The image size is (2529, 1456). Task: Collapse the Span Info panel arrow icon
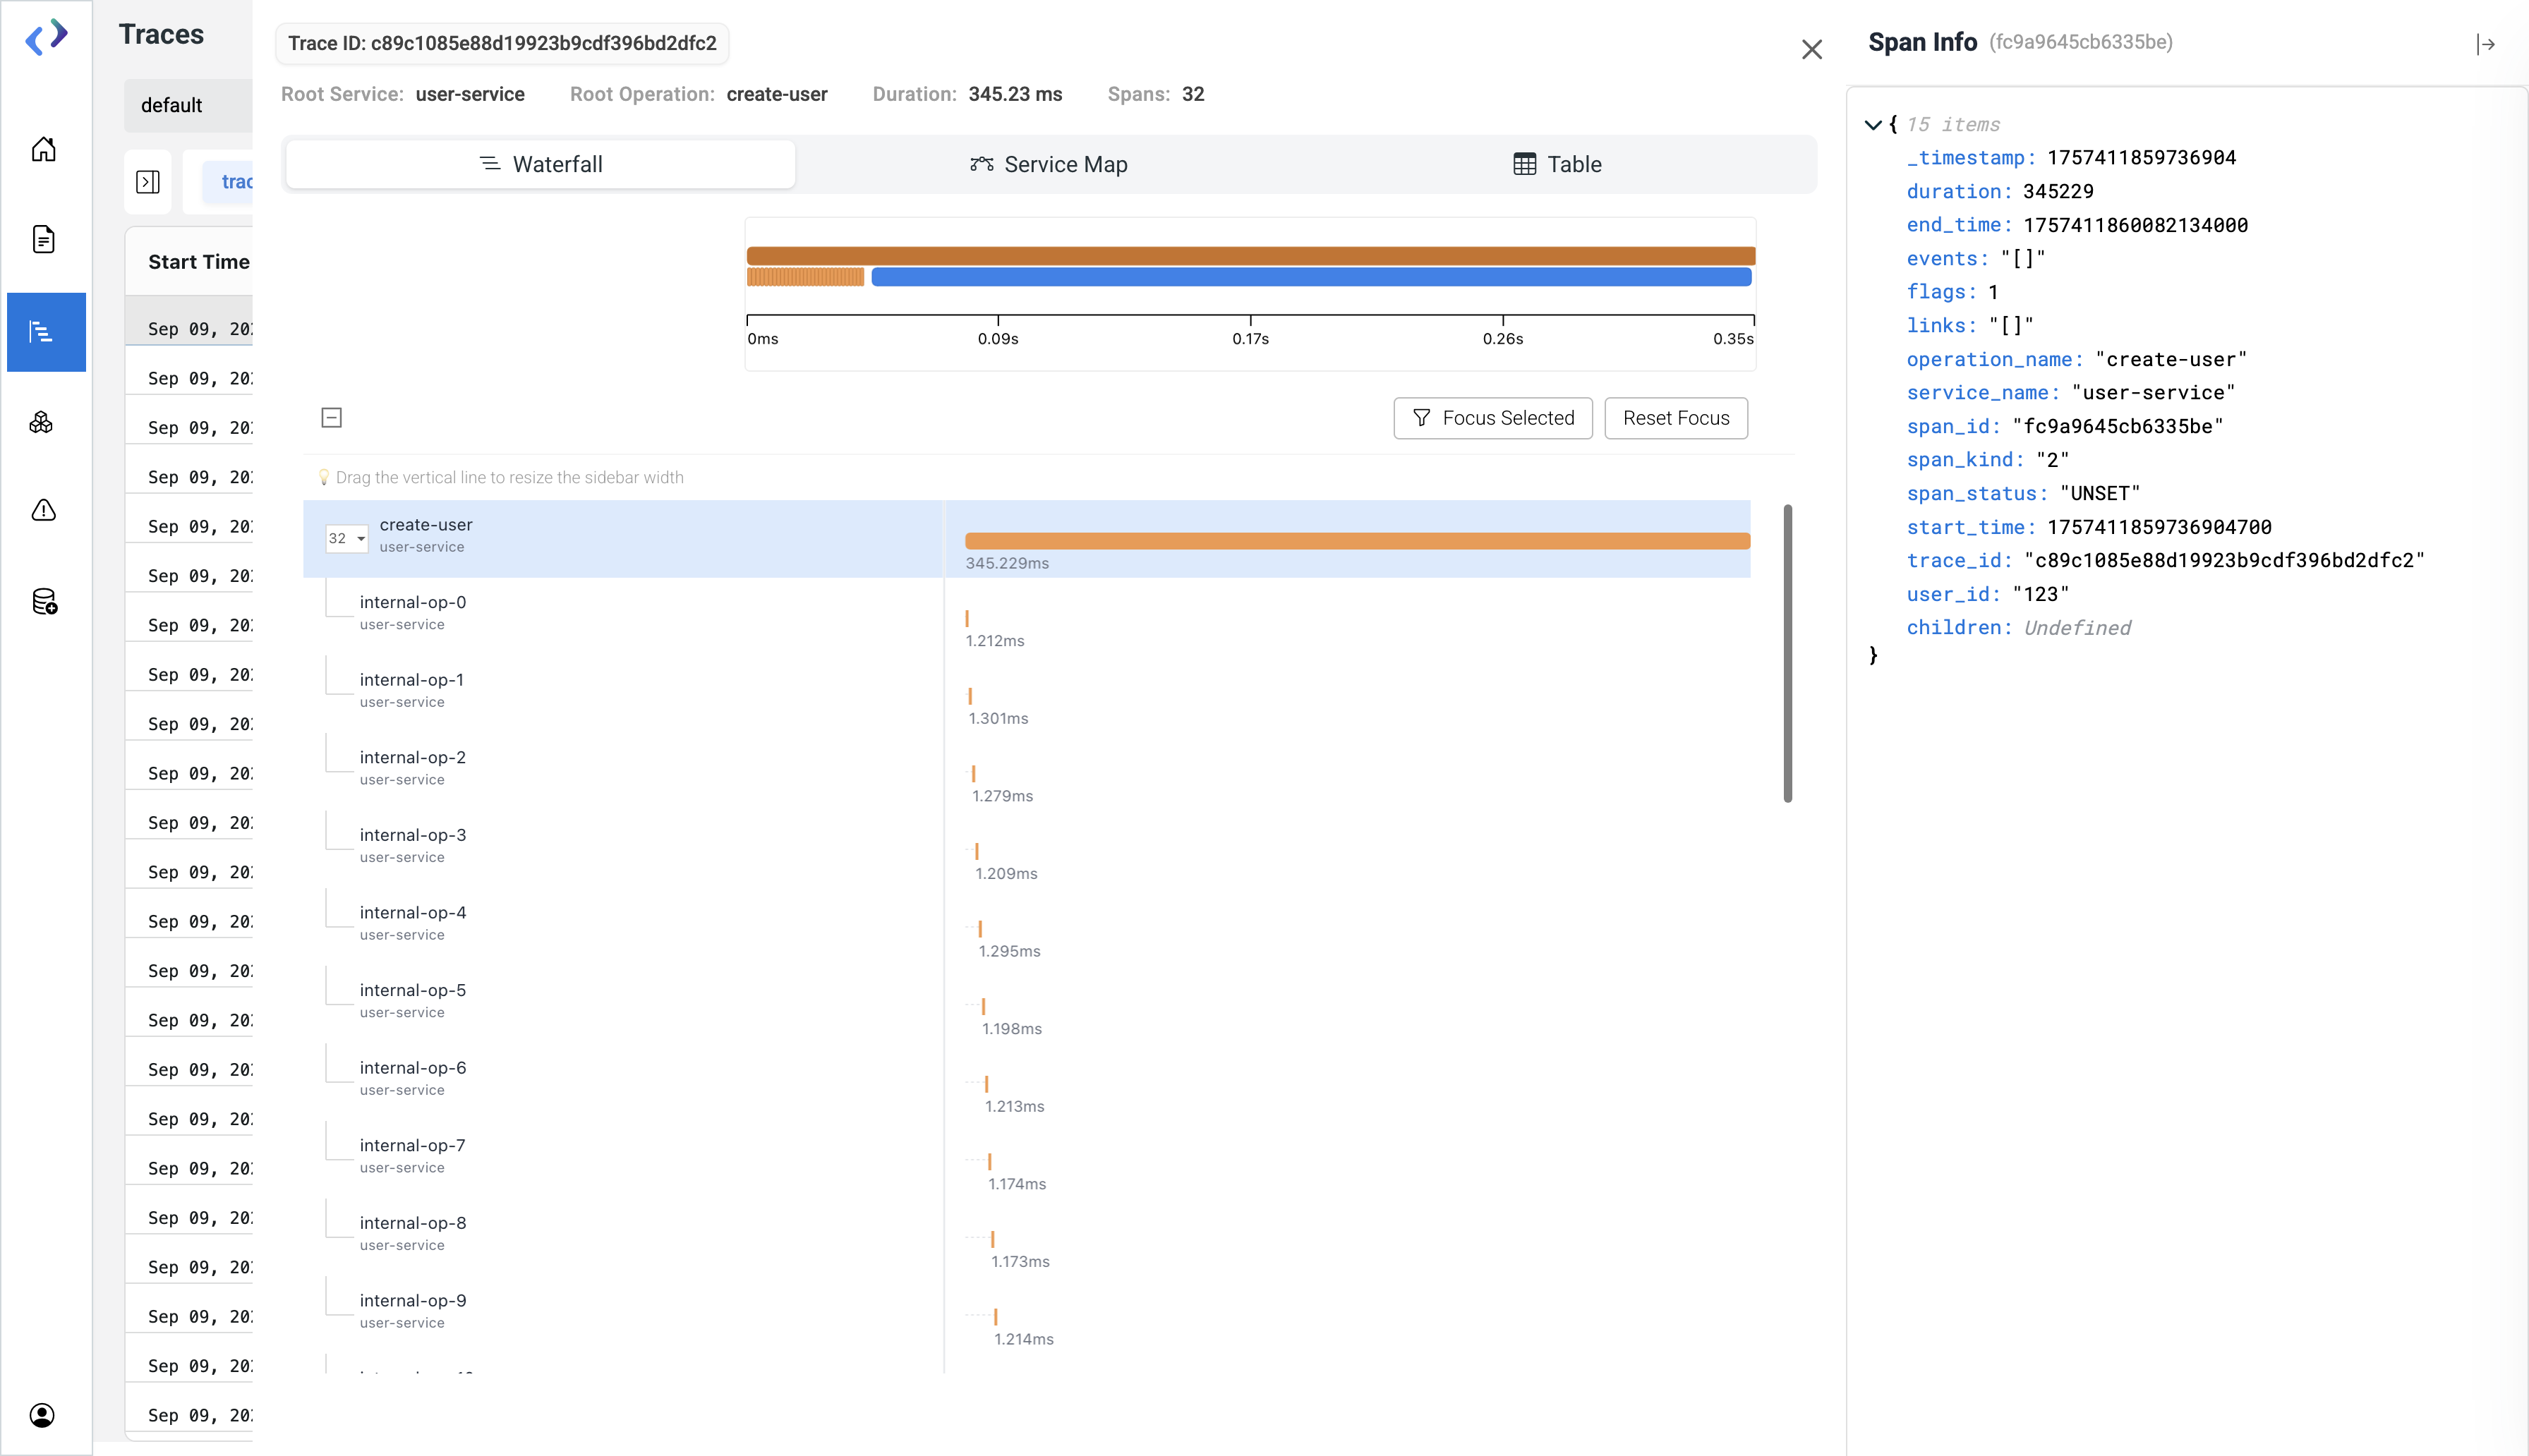[x=2485, y=44]
